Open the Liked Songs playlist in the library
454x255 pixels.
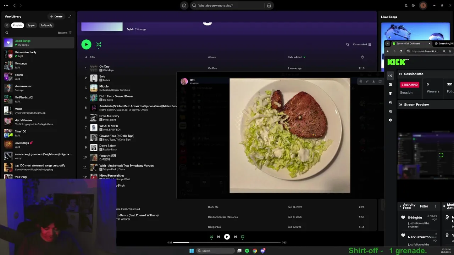coord(38,42)
